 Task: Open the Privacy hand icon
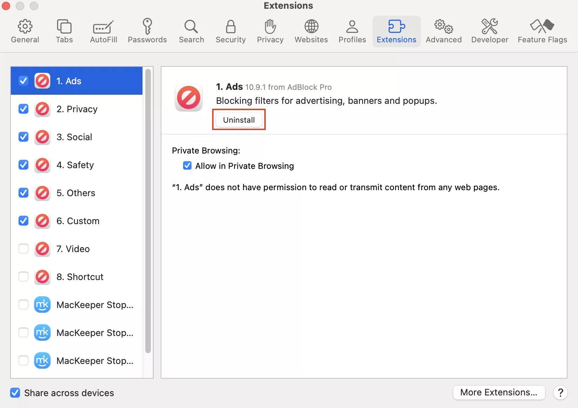[x=270, y=27]
